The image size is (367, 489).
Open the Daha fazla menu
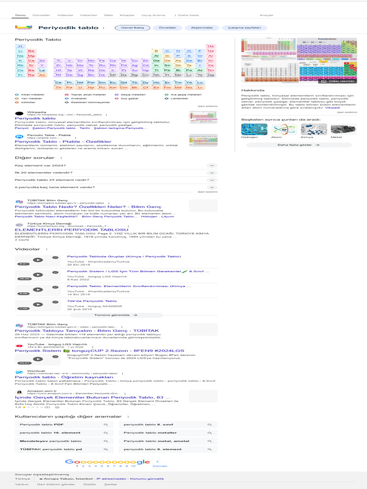[187, 15]
